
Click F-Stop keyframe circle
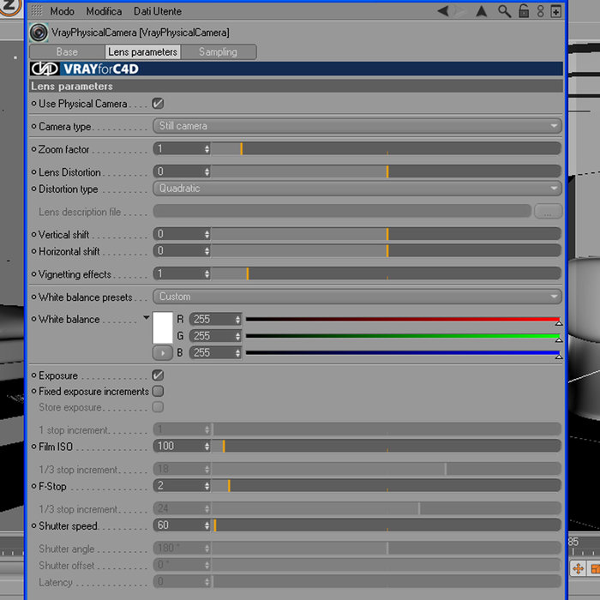pos(33,486)
